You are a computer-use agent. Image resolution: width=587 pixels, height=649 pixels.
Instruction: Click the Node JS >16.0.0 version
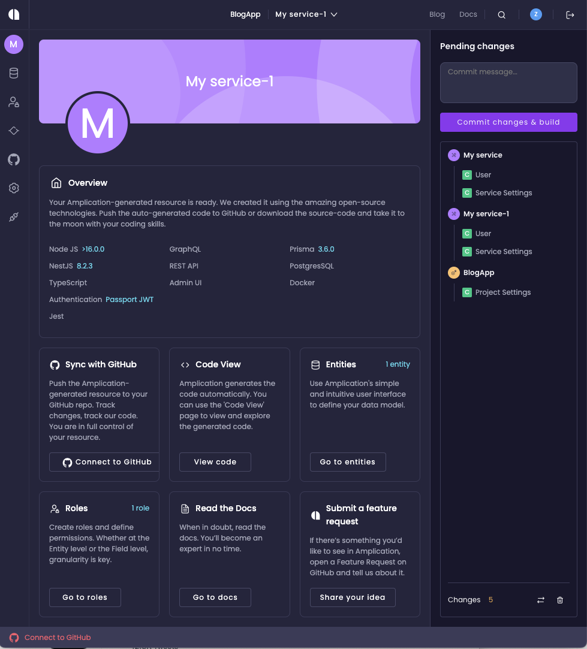tap(93, 249)
